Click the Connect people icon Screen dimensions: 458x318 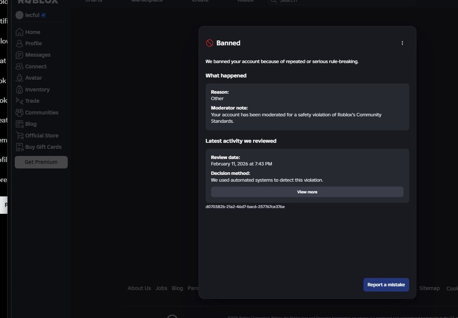coord(19,66)
